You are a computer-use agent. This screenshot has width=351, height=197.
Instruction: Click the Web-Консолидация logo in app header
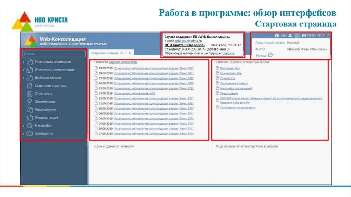point(31,41)
